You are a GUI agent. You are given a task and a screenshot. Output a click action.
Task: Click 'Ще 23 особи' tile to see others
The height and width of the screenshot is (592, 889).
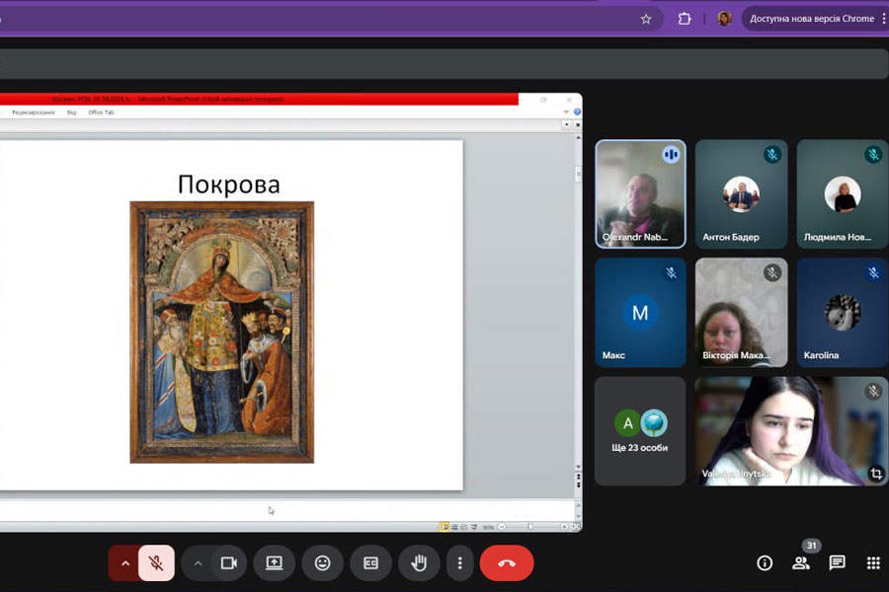pos(640,430)
